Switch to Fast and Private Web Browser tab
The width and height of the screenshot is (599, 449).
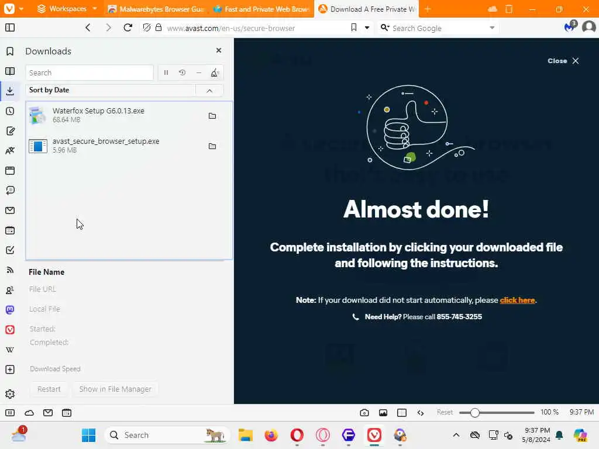coord(261,9)
